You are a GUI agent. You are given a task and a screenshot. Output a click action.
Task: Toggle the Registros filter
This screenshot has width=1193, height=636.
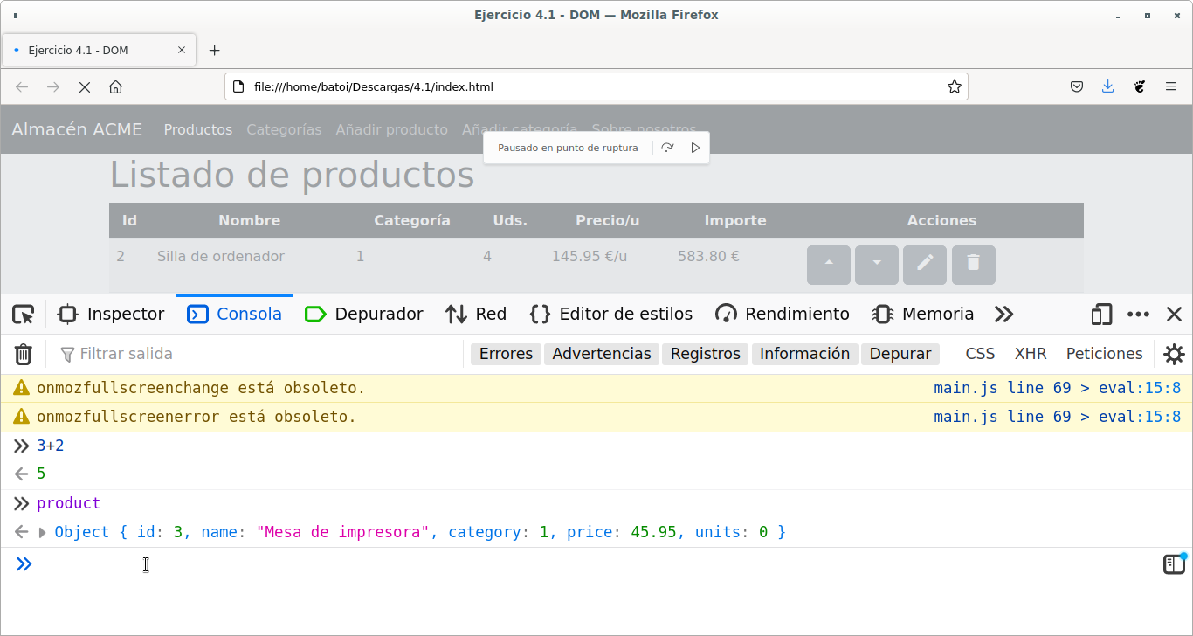point(705,354)
